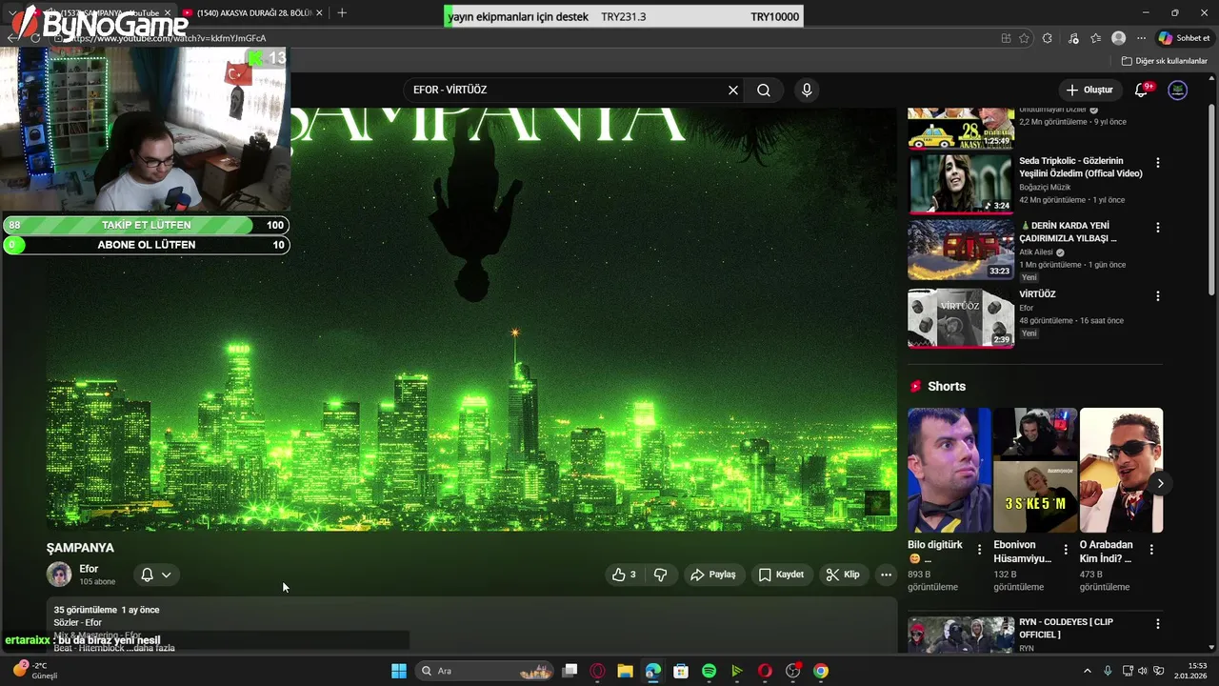Show next Shorts with arrow button
1219x686 pixels.
(x=1160, y=484)
